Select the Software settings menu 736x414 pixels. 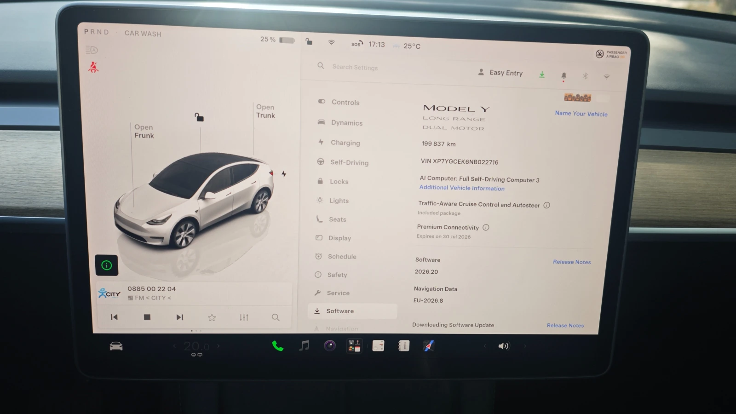[x=352, y=311]
